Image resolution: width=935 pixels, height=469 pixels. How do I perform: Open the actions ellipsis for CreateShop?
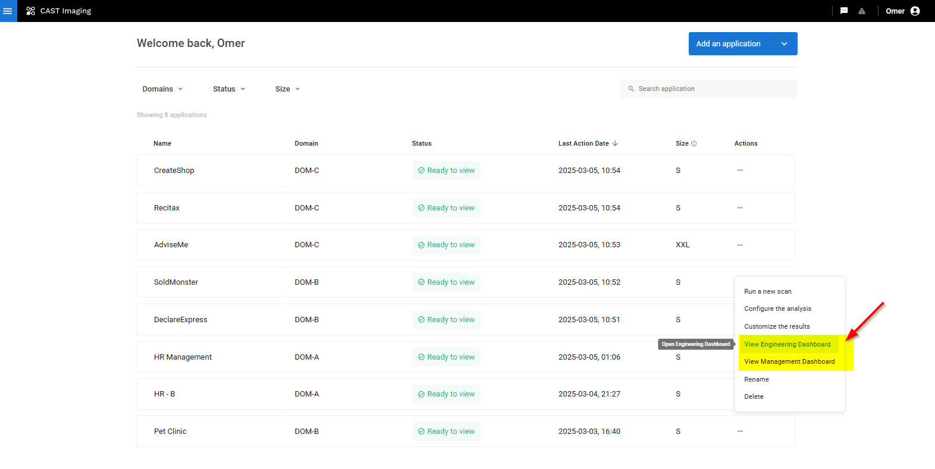[x=740, y=171]
